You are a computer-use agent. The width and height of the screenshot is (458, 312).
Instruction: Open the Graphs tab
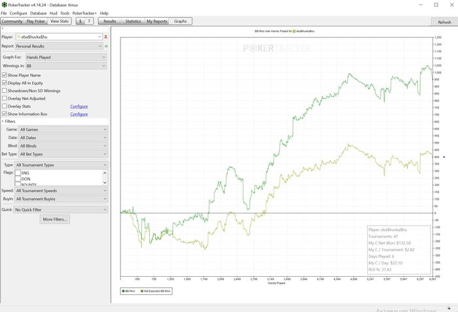180,21
